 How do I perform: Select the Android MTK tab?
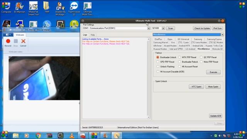coord(184,46)
